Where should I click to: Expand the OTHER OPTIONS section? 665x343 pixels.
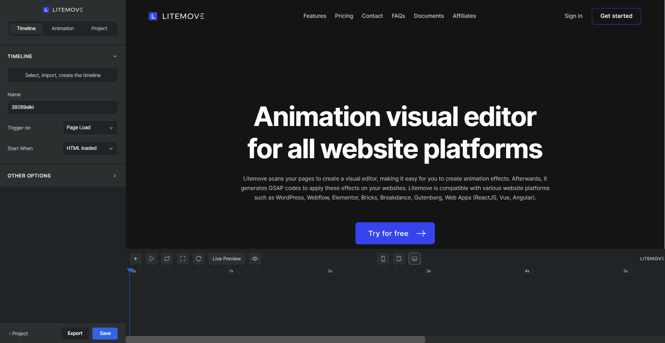62,175
